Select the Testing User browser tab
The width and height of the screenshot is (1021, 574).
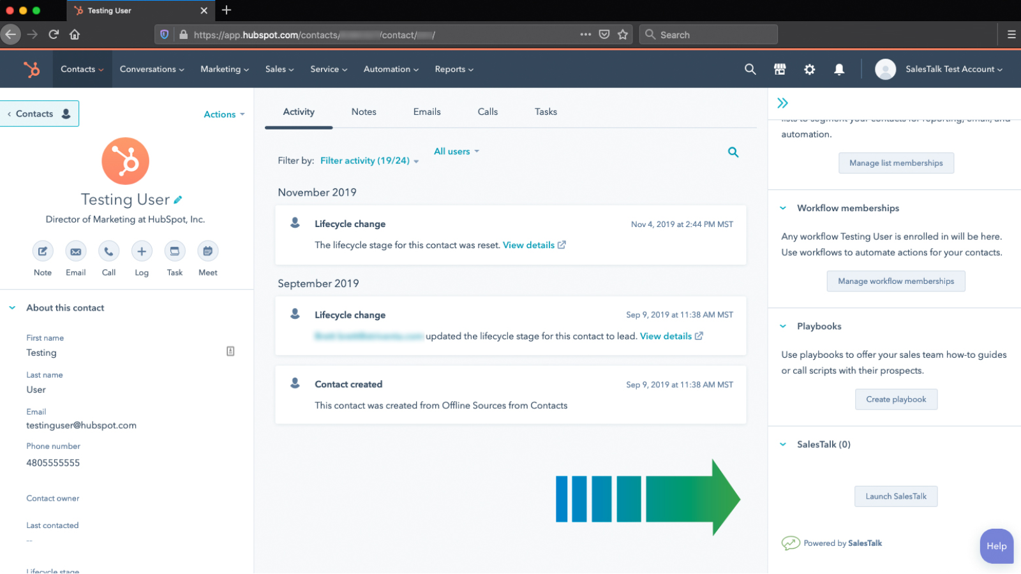(140, 10)
